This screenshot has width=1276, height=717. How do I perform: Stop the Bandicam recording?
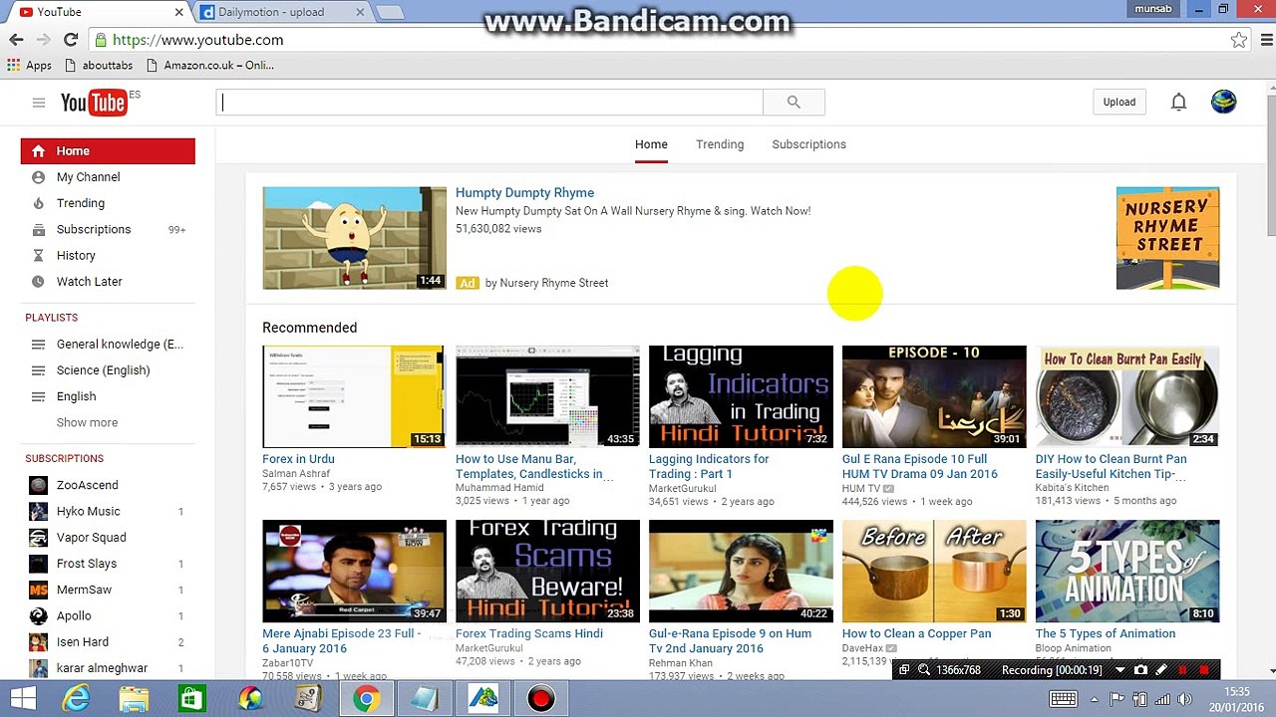click(x=1204, y=670)
